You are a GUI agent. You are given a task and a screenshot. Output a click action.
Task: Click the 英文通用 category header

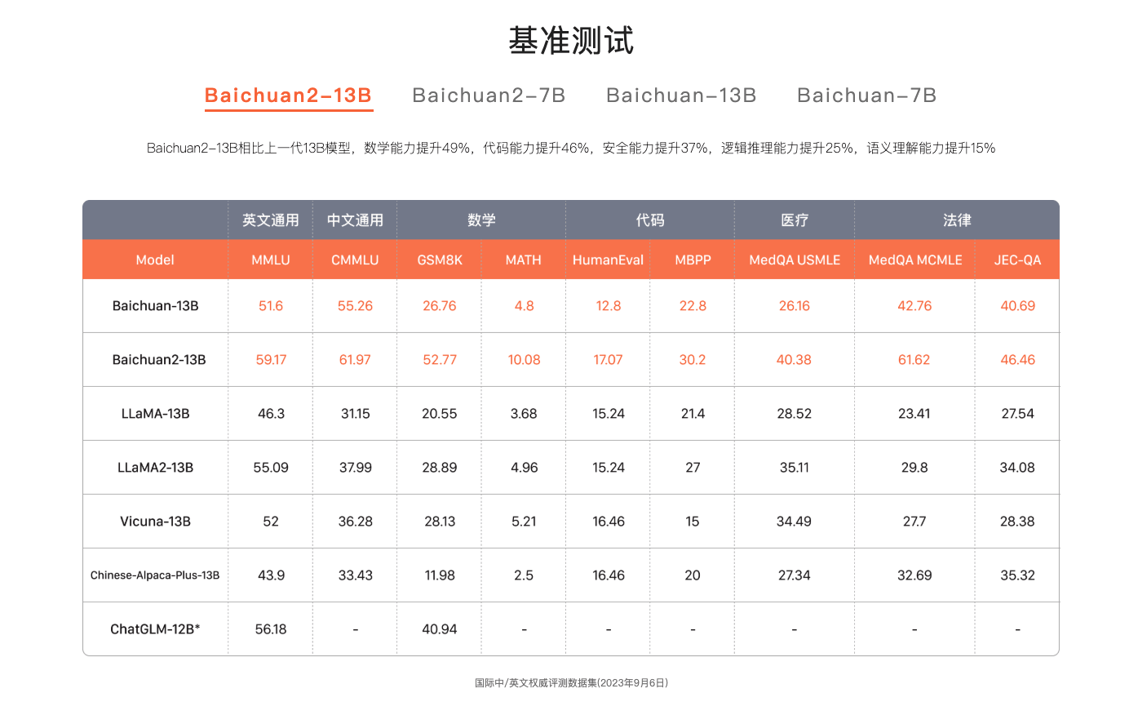pyautogui.click(x=271, y=220)
